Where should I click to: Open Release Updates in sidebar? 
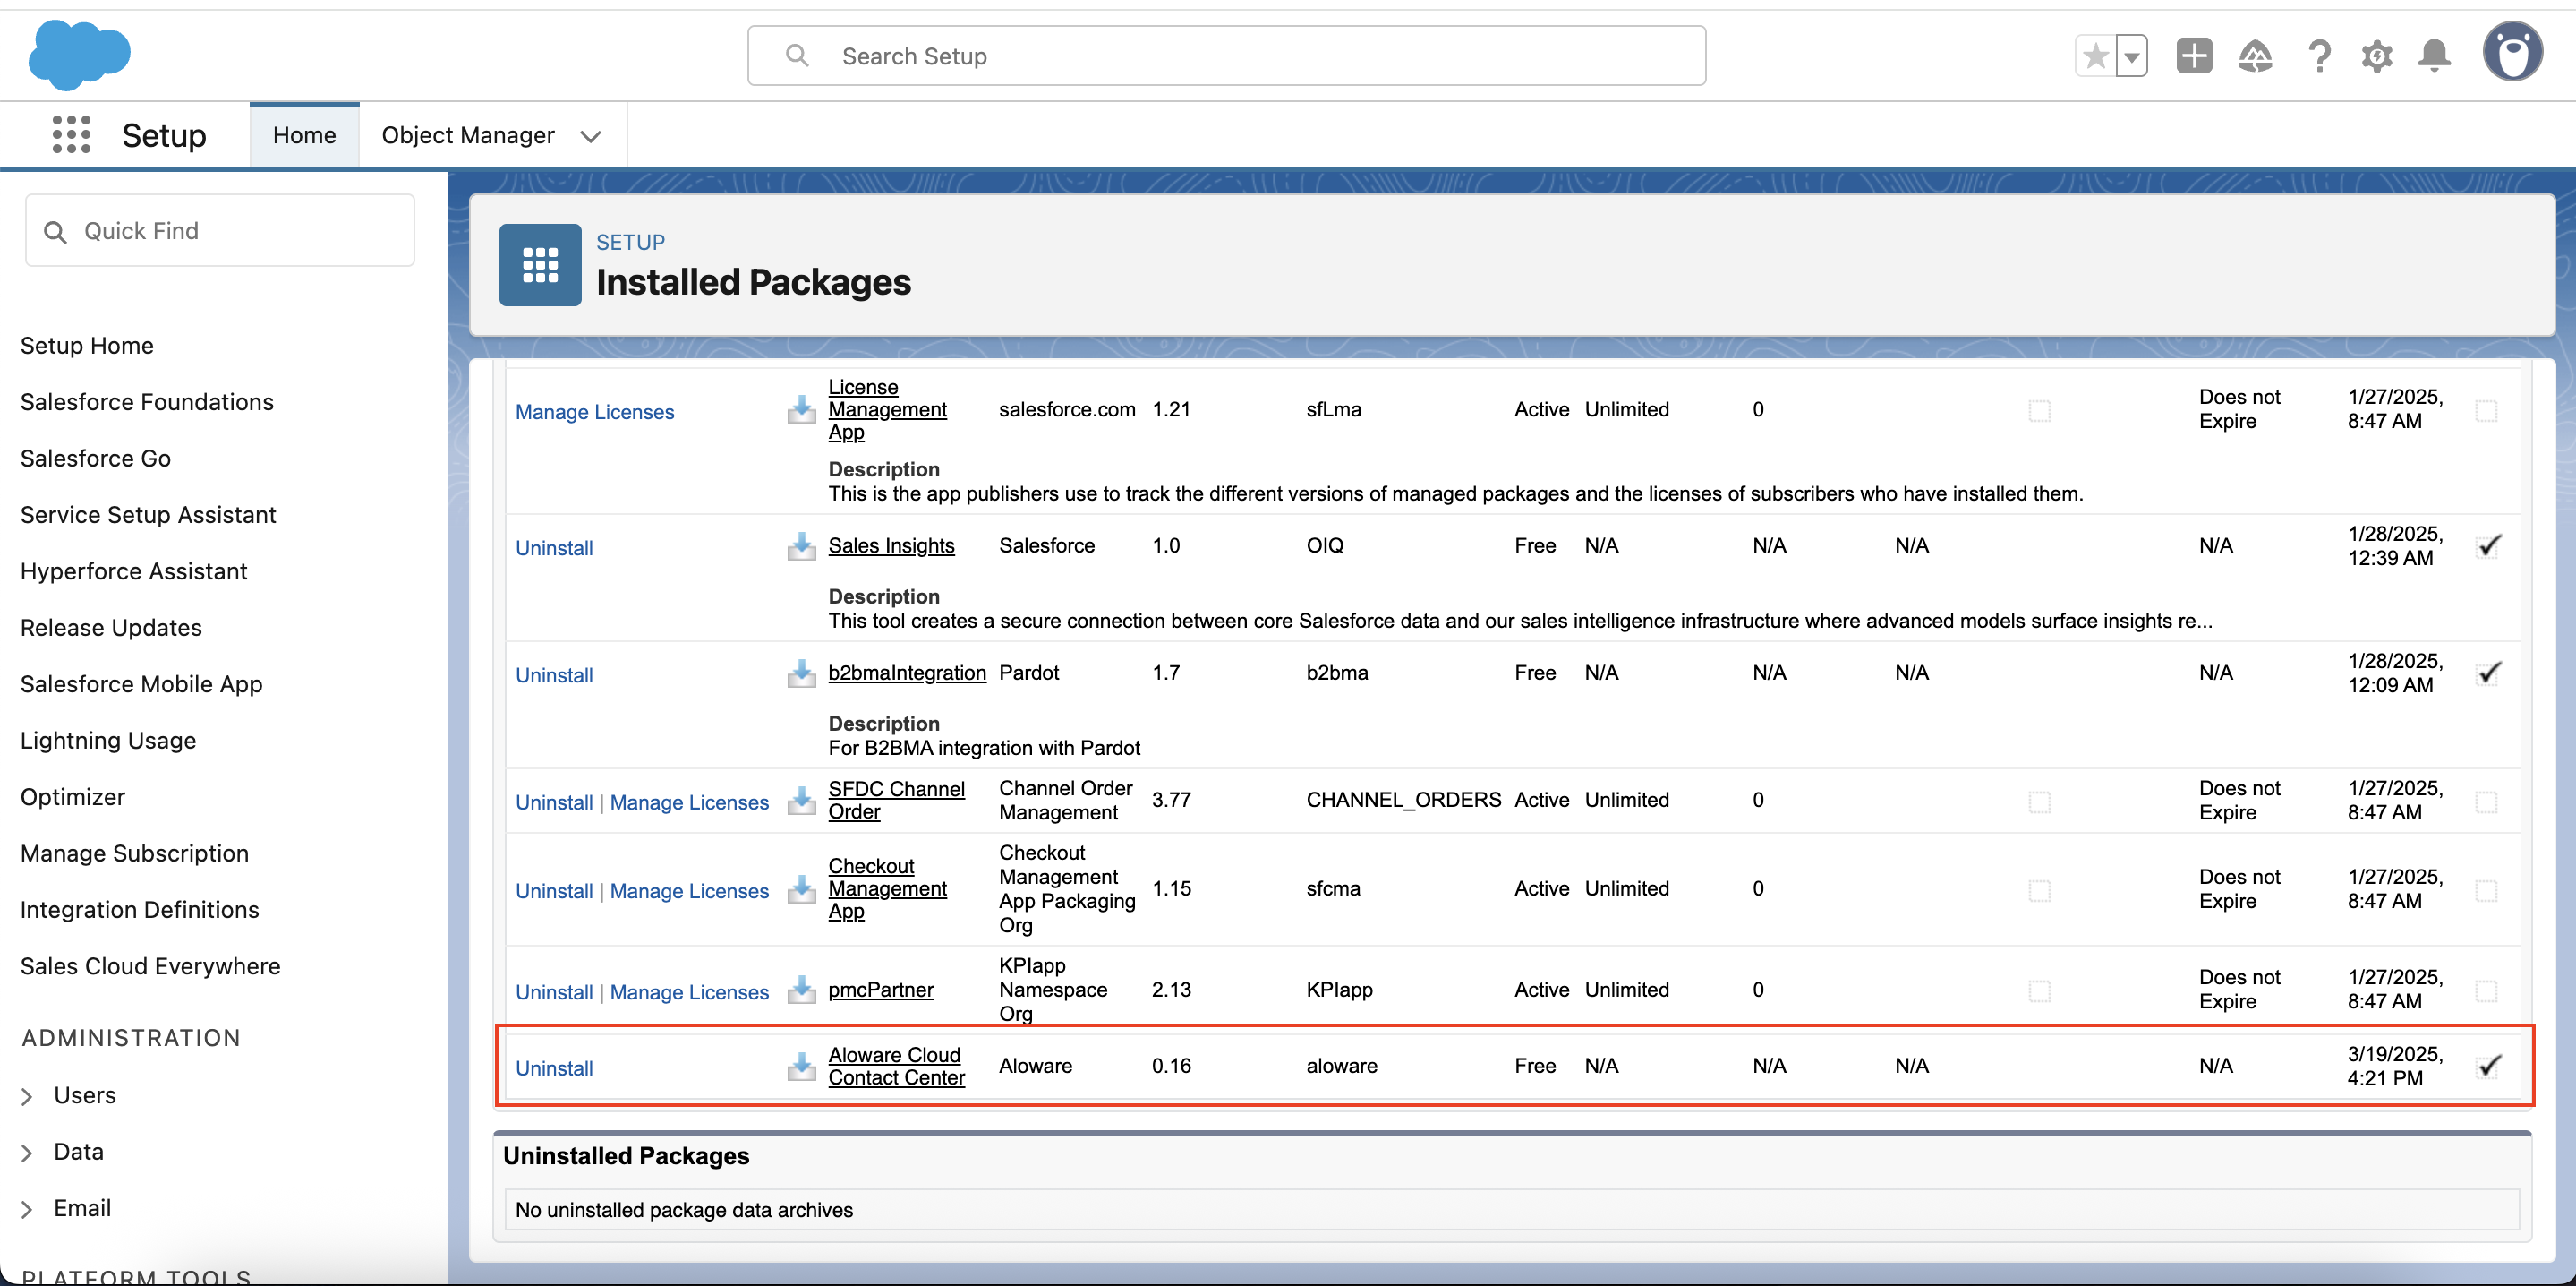coord(111,628)
